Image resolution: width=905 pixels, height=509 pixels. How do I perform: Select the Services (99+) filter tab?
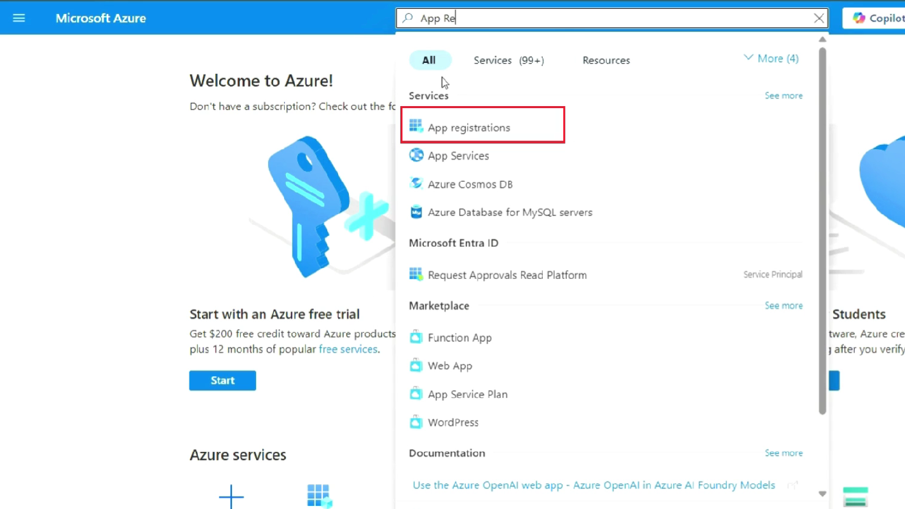click(x=508, y=60)
